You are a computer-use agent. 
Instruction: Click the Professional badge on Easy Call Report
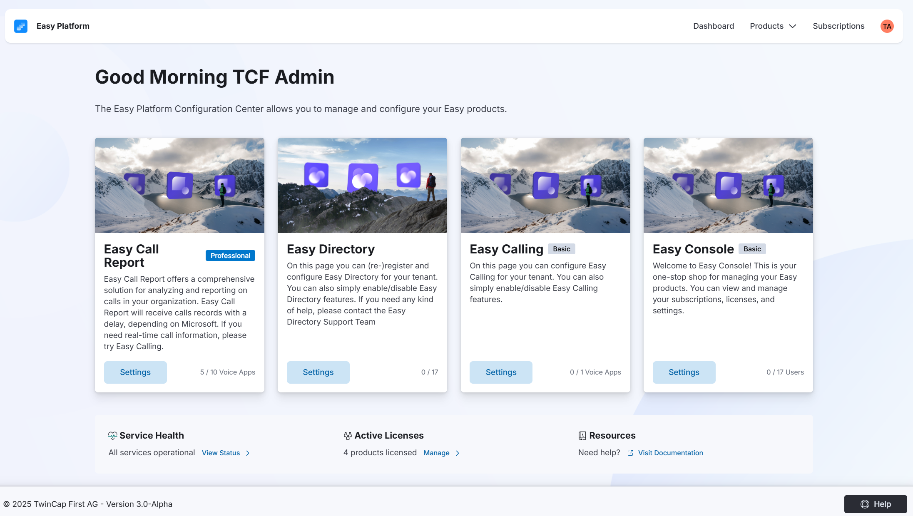pos(230,256)
